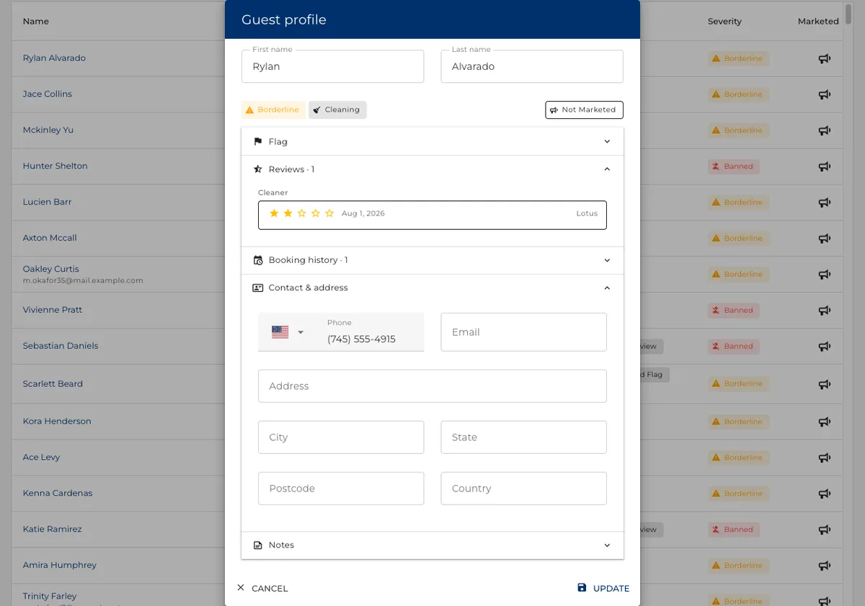Viewport: 865px width, 606px height.
Task: Click the Country input field
Action: [523, 489]
